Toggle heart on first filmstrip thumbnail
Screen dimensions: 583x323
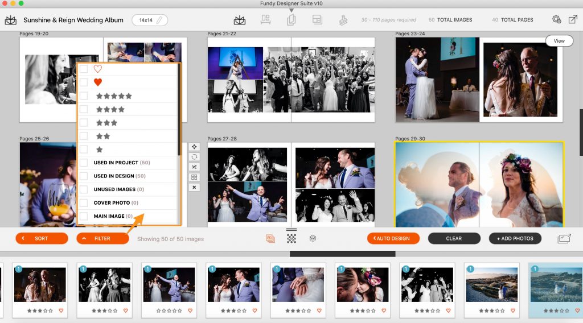(x=61, y=310)
